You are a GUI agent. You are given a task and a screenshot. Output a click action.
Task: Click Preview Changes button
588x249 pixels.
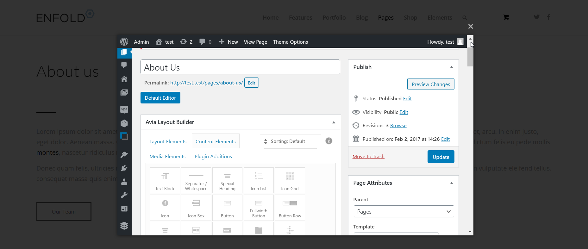pyautogui.click(x=431, y=84)
